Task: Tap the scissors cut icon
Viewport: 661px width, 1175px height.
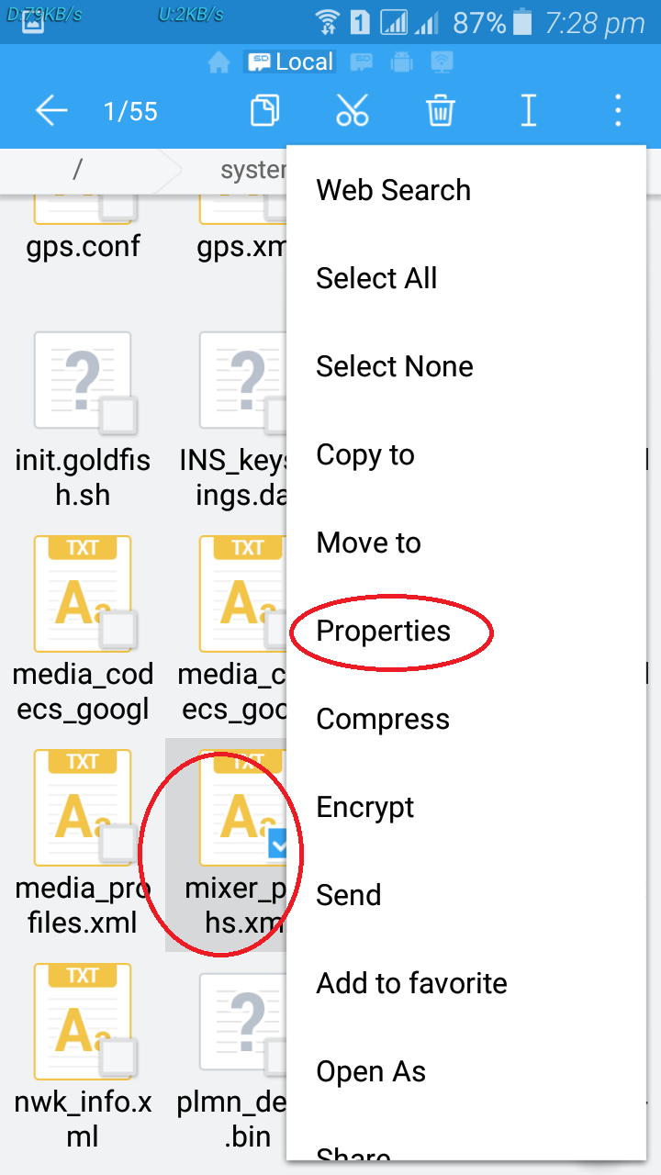Action: 352,112
